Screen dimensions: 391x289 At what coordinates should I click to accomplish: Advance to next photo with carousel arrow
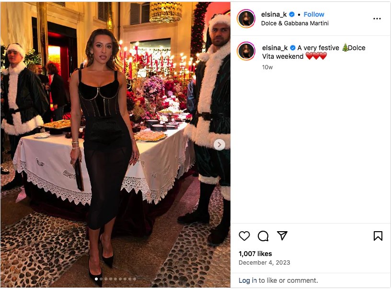point(219,145)
